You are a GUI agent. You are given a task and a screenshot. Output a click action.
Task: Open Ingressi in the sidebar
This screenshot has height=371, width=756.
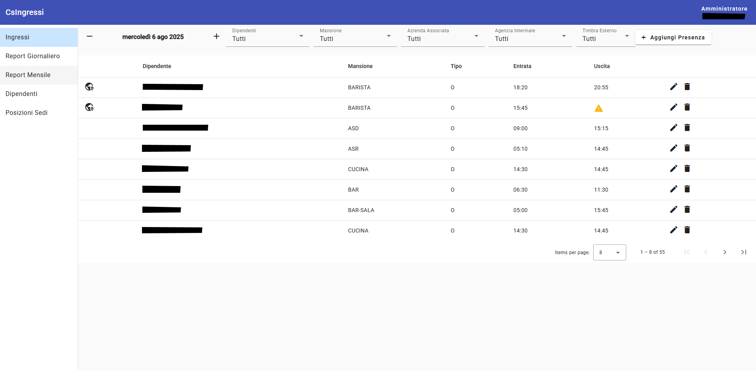click(x=39, y=37)
